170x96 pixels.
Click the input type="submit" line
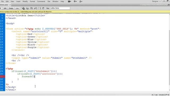point(52,58)
